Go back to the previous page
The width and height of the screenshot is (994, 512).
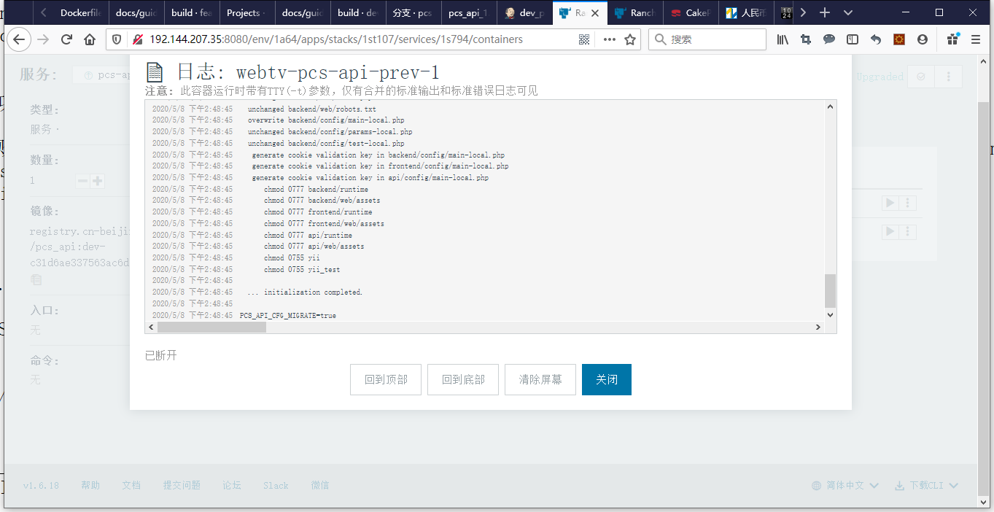tap(19, 39)
